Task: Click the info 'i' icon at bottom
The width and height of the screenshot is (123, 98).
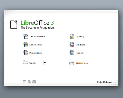Action: point(34,82)
